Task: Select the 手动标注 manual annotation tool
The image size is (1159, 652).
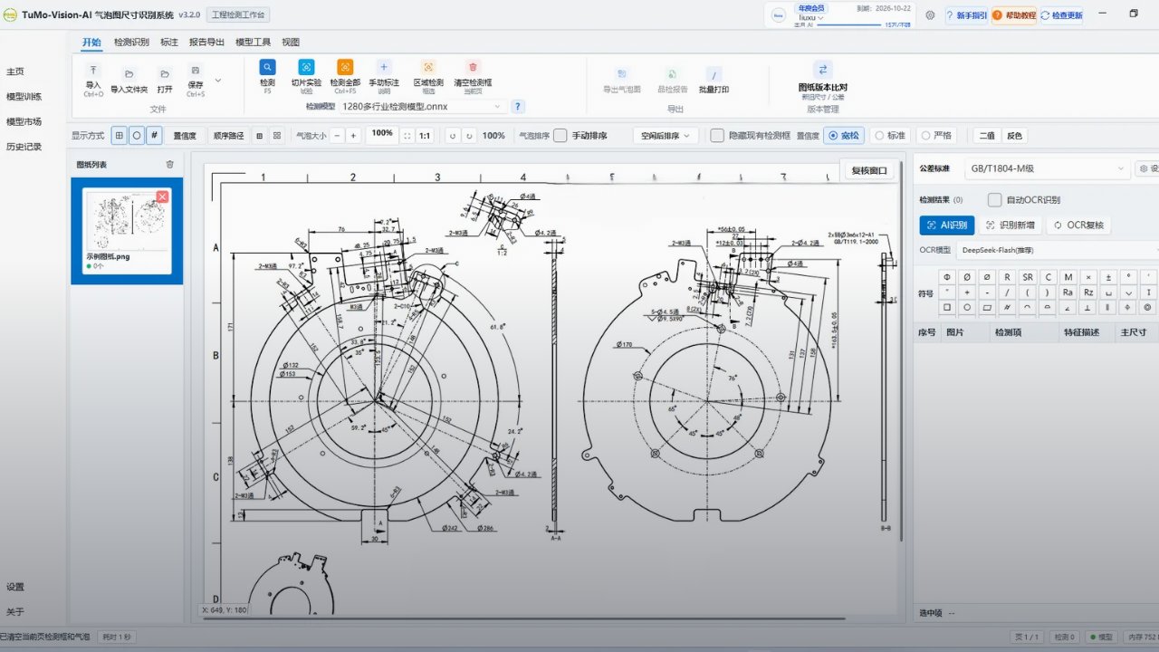Action: pos(384,67)
